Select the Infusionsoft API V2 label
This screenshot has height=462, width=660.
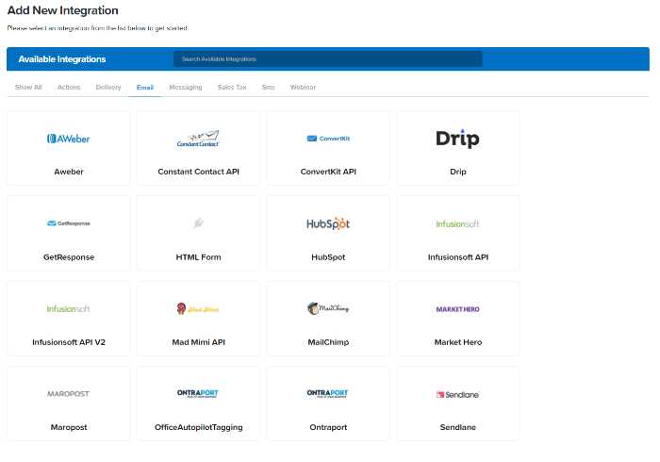pos(69,342)
